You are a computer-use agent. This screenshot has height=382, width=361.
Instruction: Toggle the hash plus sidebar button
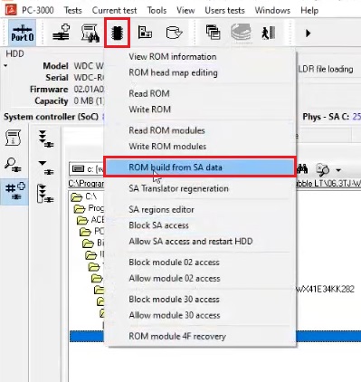coord(14,191)
